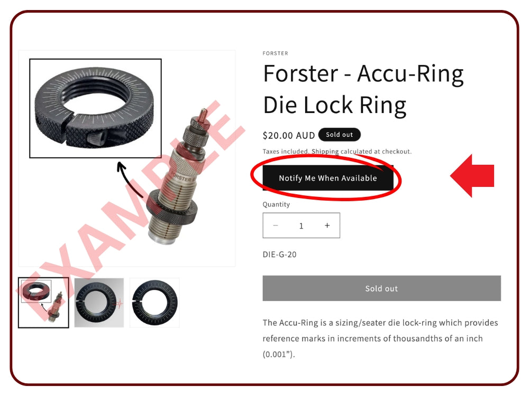The image size is (529, 396).
Task: Select the second lock ring thumbnail
Action: pyautogui.click(x=99, y=303)
